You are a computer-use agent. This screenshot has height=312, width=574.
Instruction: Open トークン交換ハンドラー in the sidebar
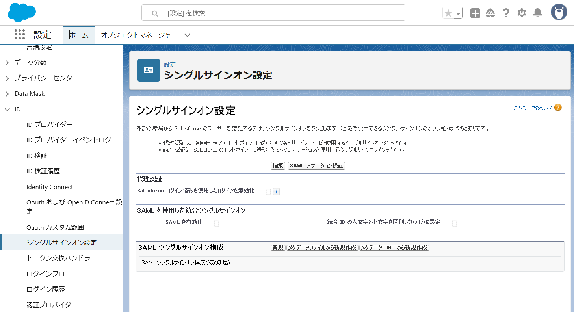[61, 258]
